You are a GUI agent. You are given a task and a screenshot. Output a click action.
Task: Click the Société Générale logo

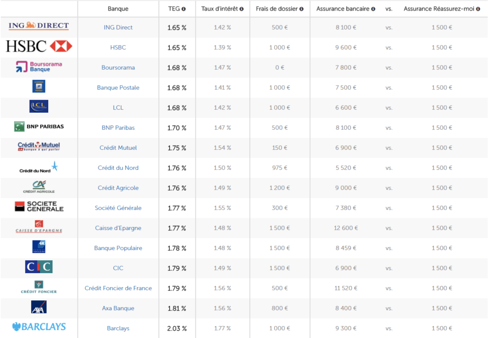(x=39, y=207)
